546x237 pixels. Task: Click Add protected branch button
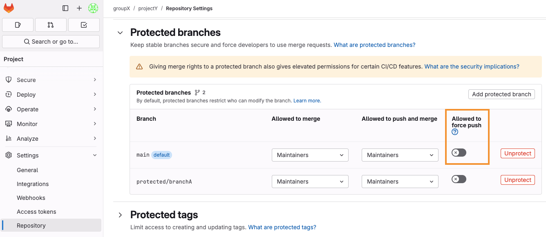(x=501, y=94)
